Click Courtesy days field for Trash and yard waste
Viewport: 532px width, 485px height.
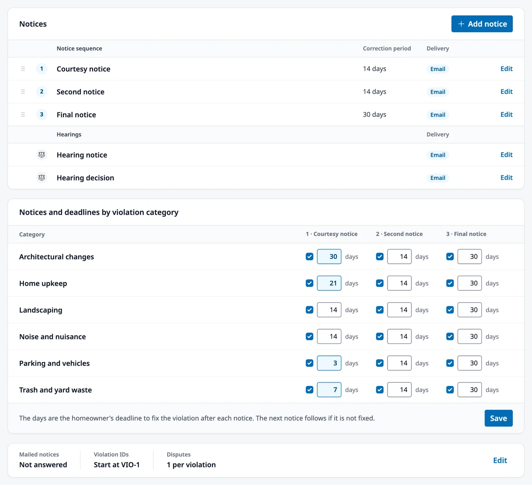pos(329,390)
